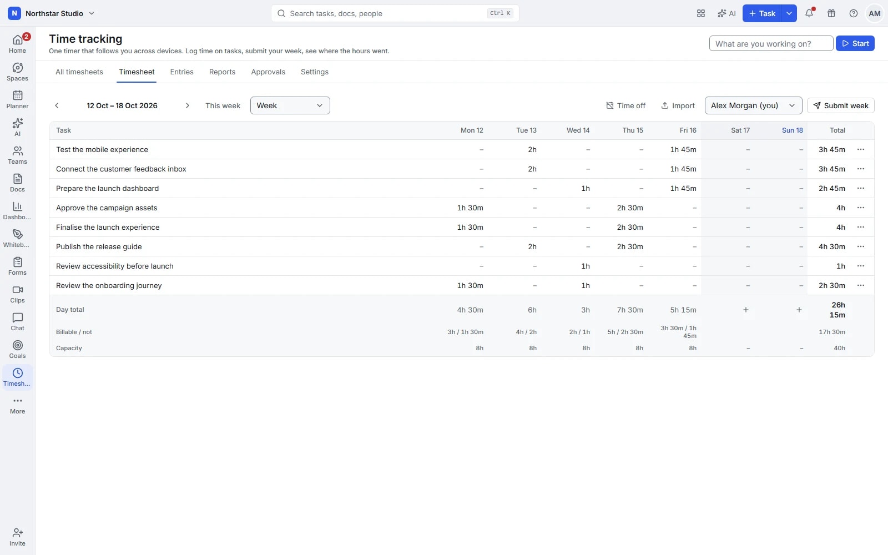888x555 pixels.
Task: Expand the Northstar Studio workspace switcher
Action: [51, 13]
